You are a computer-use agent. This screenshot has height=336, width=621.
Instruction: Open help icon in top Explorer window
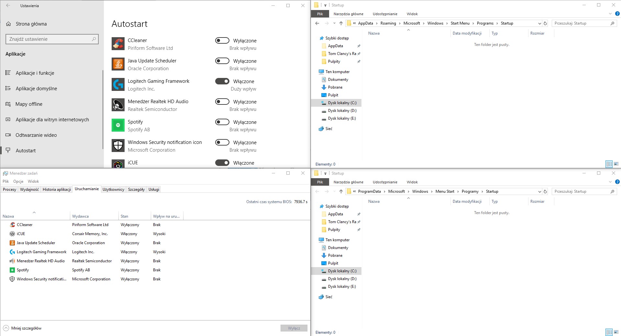617,14
